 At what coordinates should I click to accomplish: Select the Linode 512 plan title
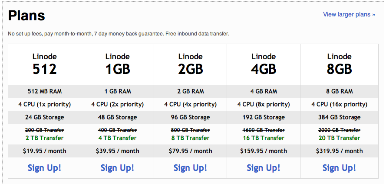[44, 64]
